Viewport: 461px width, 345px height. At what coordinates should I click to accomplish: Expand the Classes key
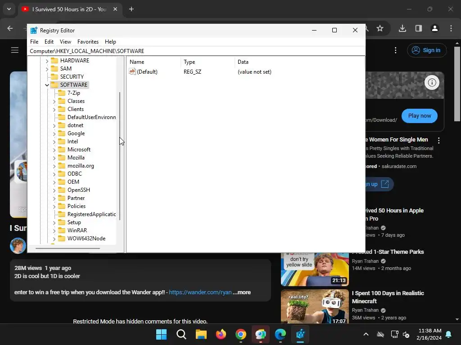point(54,101)
